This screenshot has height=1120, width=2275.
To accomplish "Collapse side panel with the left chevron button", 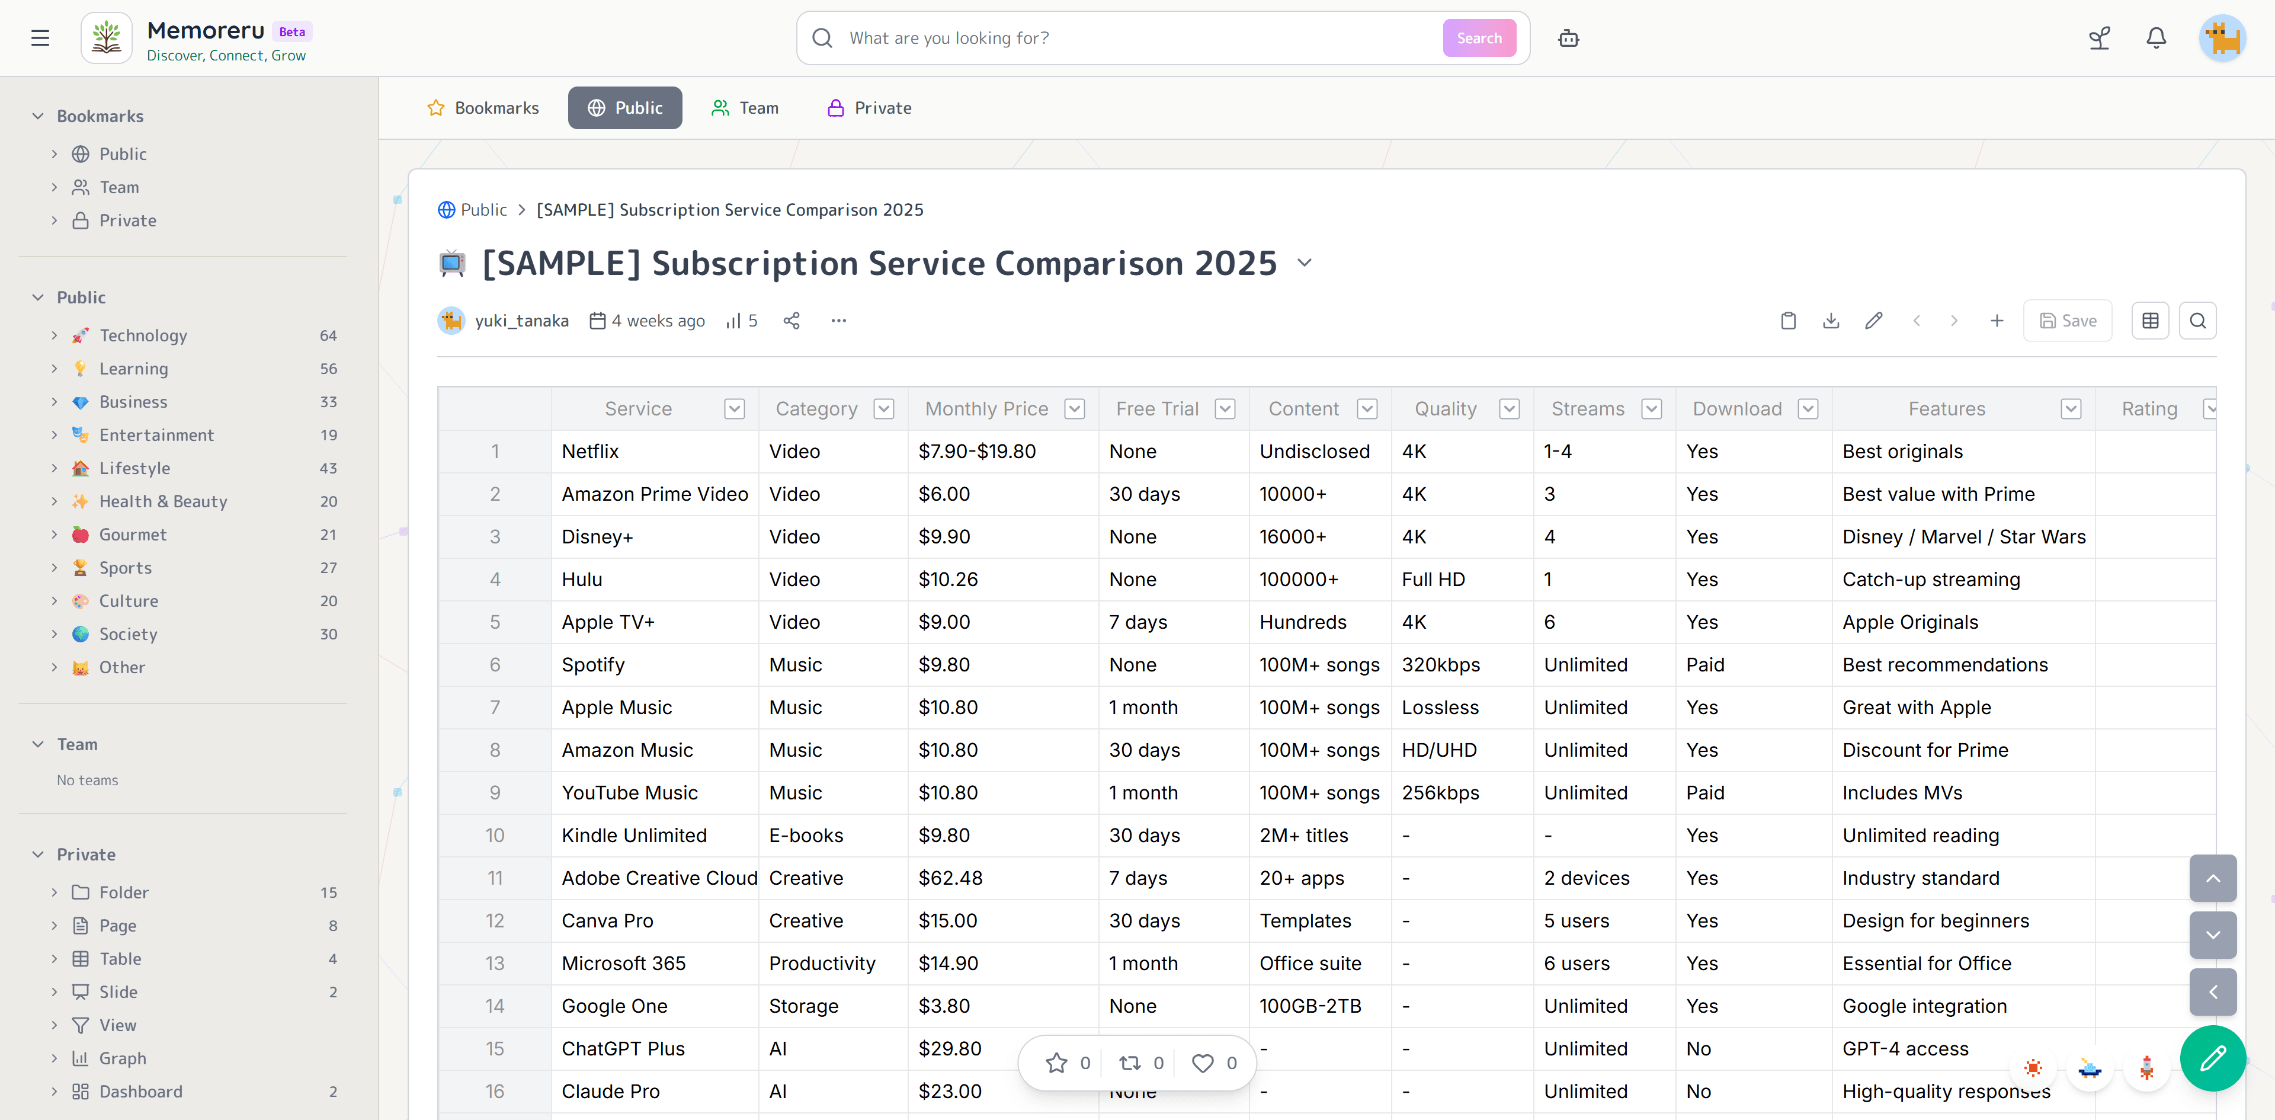I will pos(2213,992).
